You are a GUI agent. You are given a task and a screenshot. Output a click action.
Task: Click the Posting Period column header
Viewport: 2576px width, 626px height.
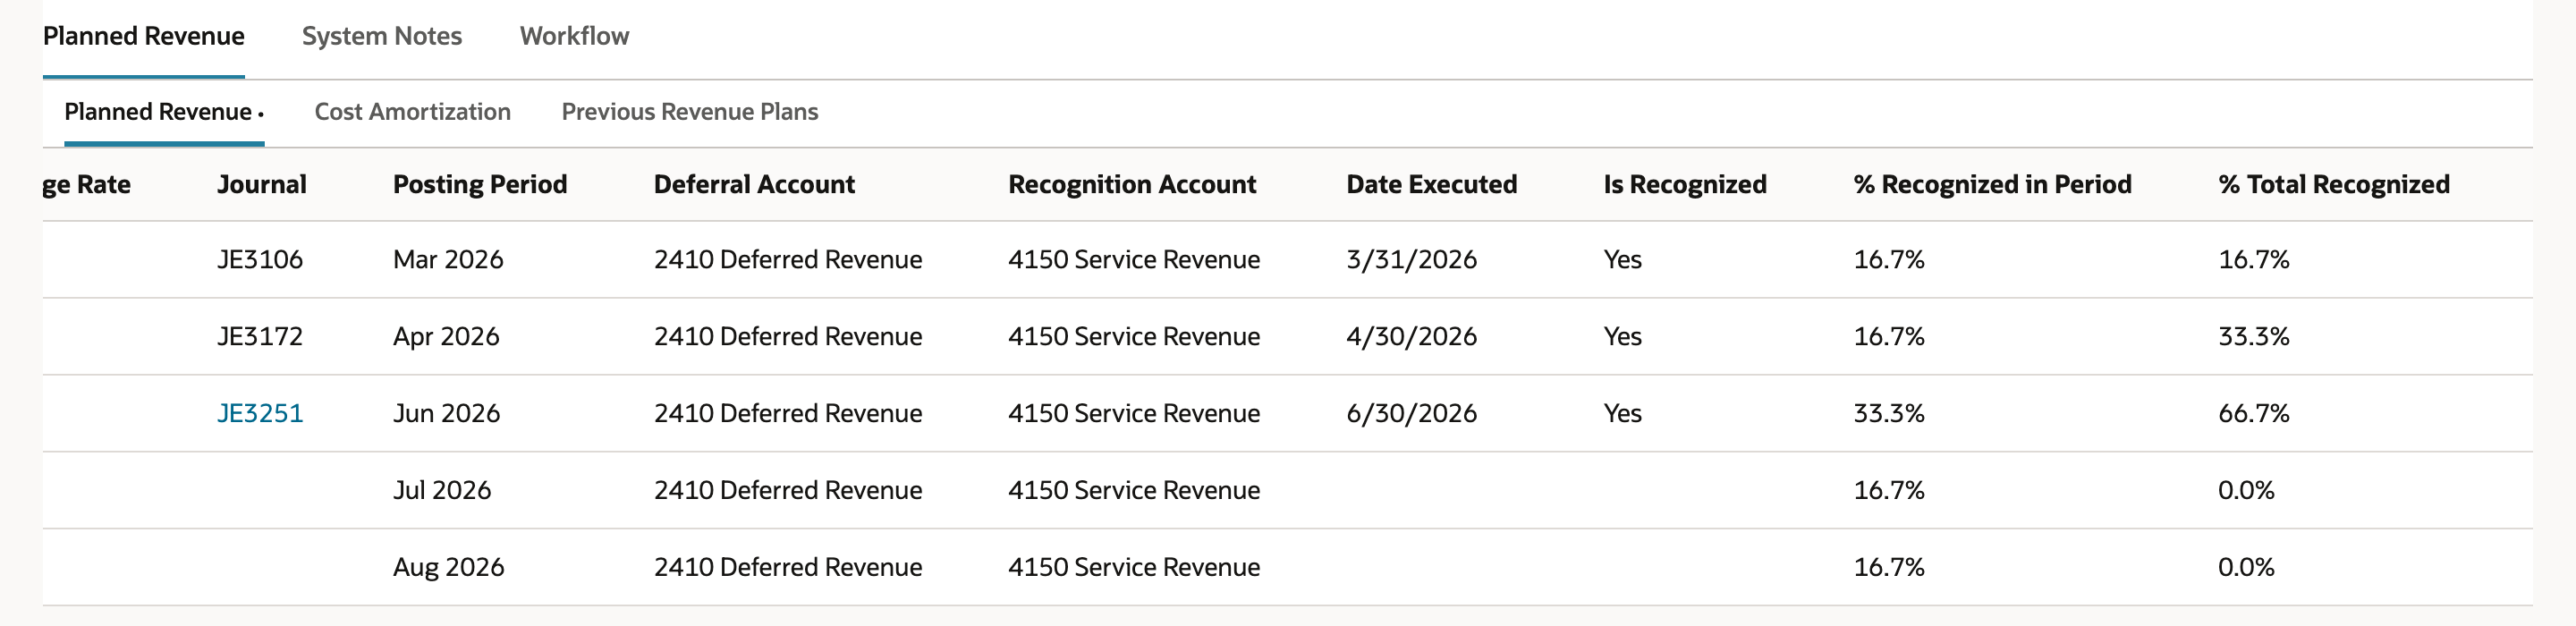[480, 184]
